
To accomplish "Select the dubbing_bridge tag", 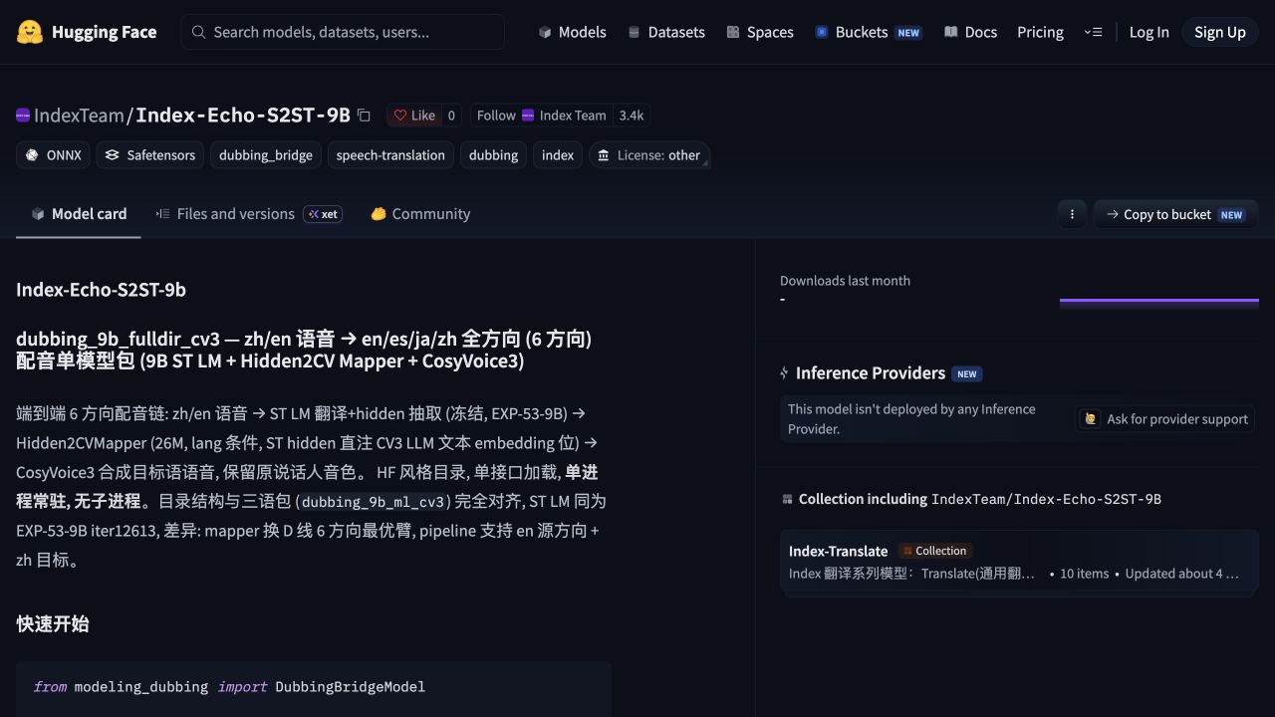I will coord(266,155).
